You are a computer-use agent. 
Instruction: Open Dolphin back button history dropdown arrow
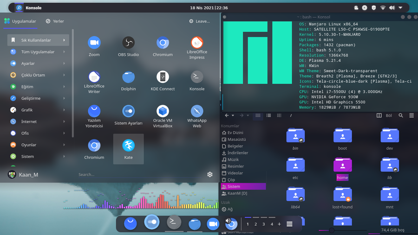pos(233,115)
